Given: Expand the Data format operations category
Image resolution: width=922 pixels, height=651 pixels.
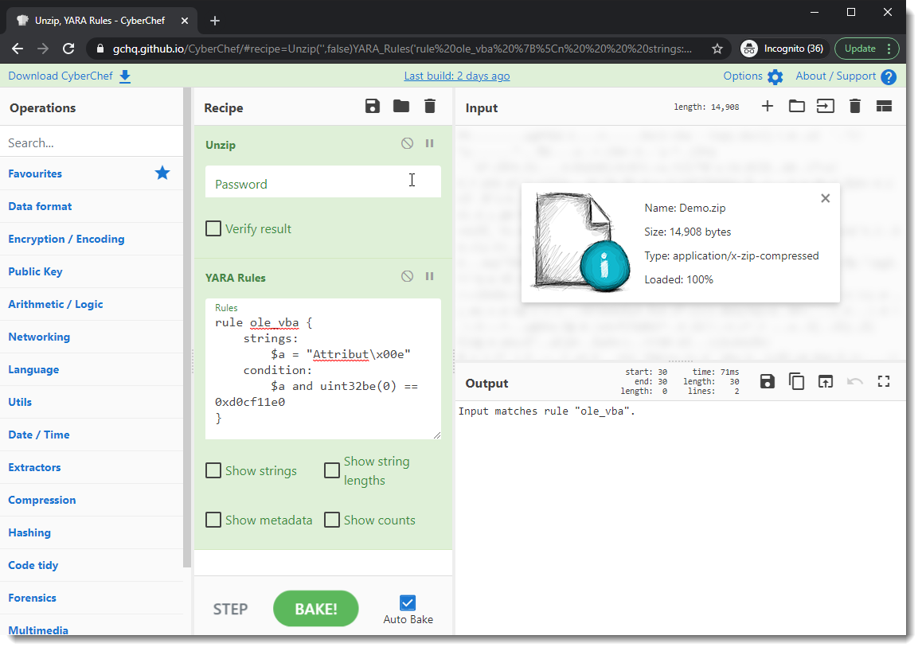Looking at the screenshot, I should pos(40,207).
